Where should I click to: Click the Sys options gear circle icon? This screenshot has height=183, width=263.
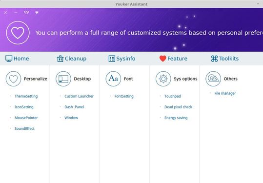click(163, 79)
